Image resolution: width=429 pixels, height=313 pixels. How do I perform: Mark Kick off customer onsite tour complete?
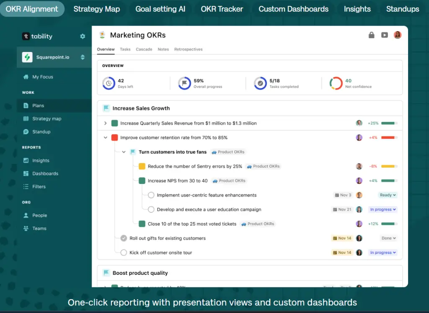(x=124, y=253)
